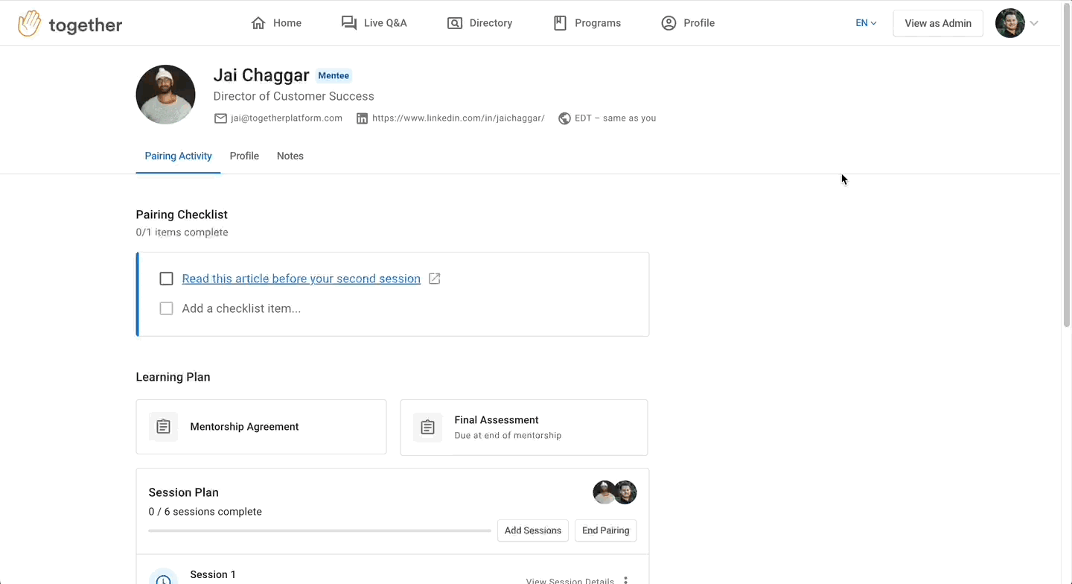1072x584 pixels.
Task: Click the End Pairing button
Action: [x=606, y=530]
